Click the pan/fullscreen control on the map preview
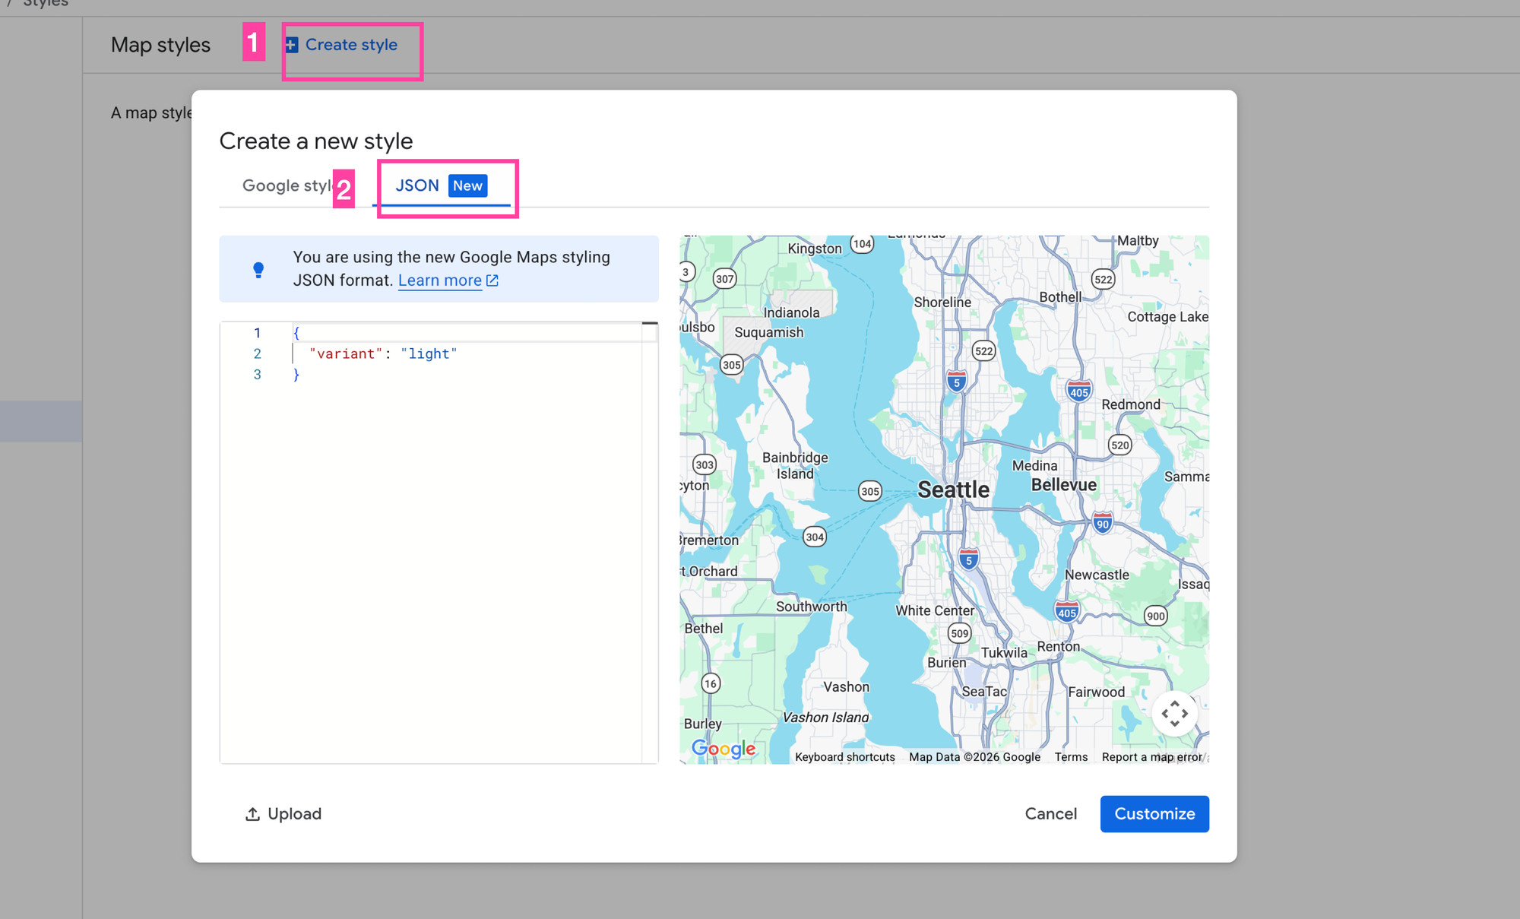Screen dimensions: 1520x919 (x=1174, y=714)
